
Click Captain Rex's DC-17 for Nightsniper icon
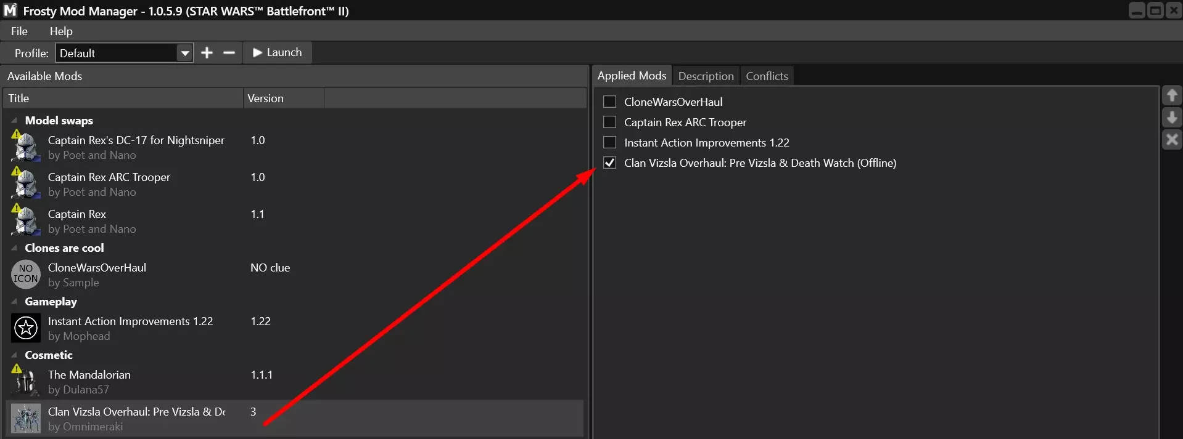tap(26, 147)
